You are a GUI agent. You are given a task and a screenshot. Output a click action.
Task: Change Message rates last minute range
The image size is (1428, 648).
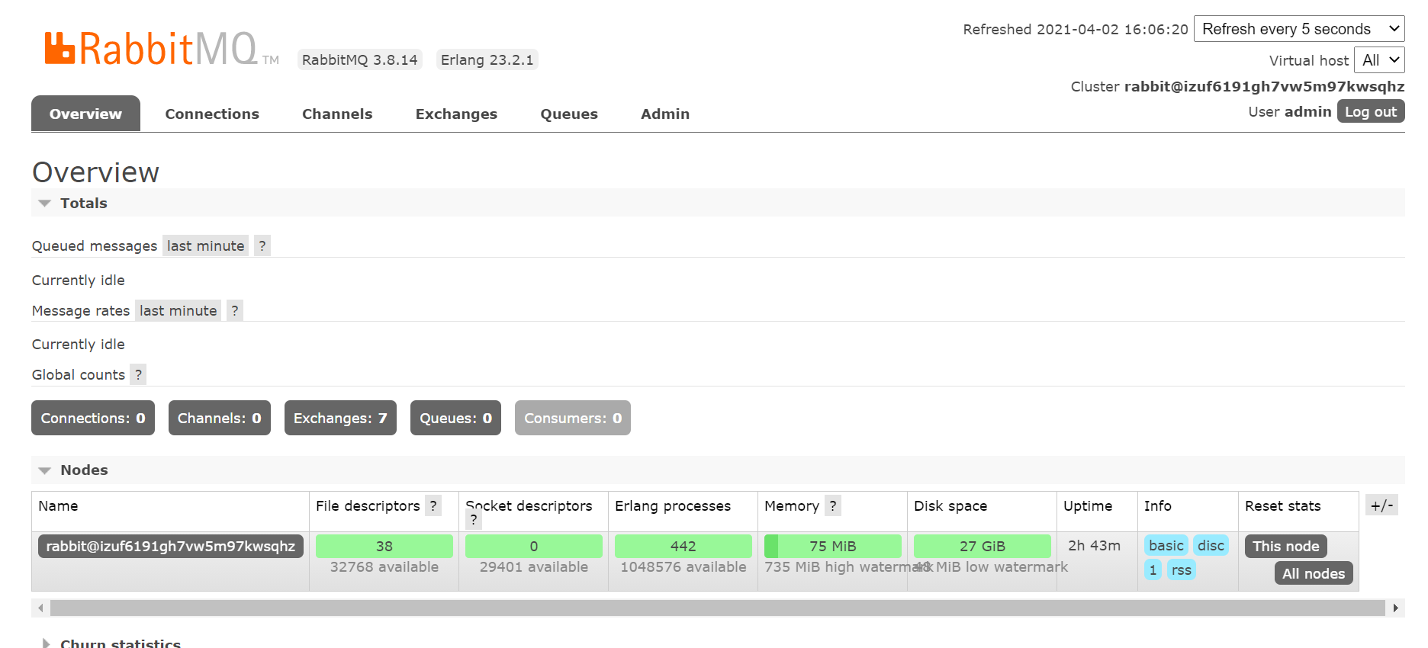coord(178,310)
